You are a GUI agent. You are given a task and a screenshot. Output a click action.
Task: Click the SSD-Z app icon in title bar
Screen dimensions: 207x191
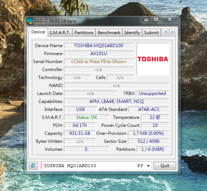tap(30, 21)
